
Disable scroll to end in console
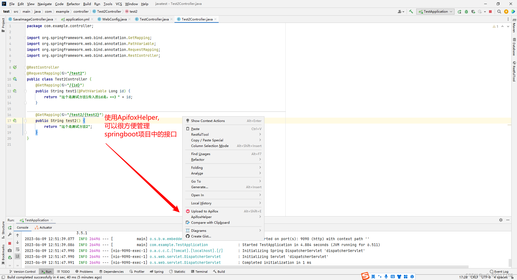click(x=18, y=256)
